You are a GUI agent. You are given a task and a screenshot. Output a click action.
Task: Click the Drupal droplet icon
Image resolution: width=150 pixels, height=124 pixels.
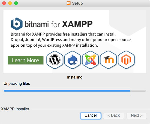point(73,60)
